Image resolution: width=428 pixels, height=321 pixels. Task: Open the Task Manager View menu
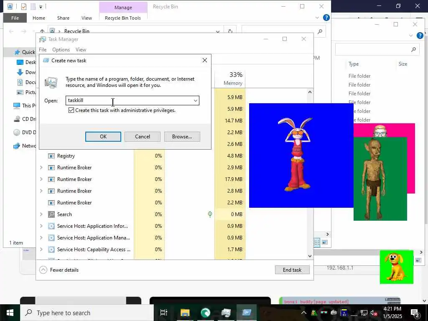coord(81,50)
